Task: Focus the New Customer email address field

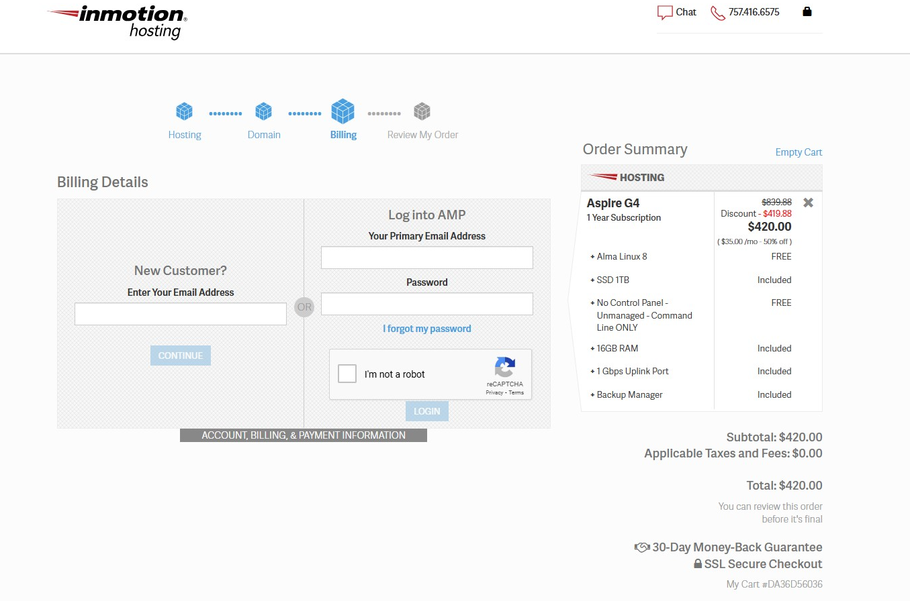Action: click(181, 314)
